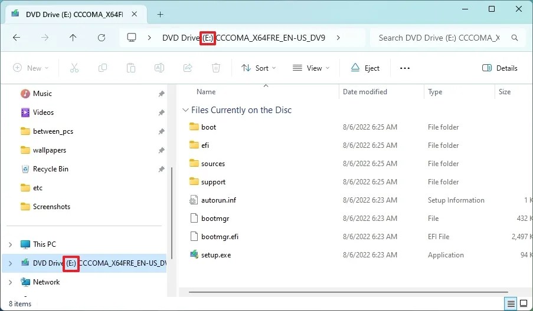
Task: Expand DVD Drive (E:) tree node
Action: 10,263
